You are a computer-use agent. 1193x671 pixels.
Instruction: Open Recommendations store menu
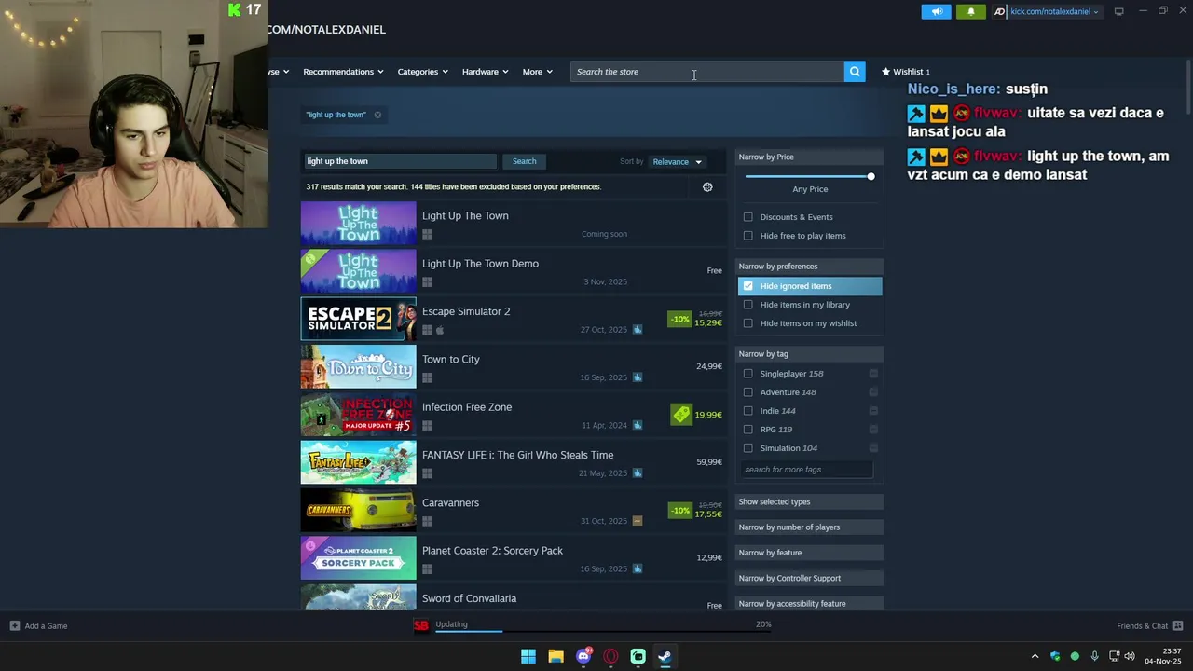point(342,72)
